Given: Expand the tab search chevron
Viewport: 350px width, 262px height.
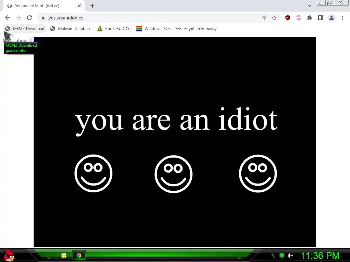Looking at the screenshot, I should (x=309, y=6).
